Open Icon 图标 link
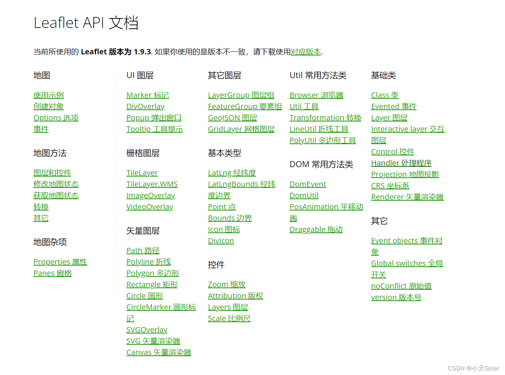Screen dimensions: 505x375 (224, 229)
